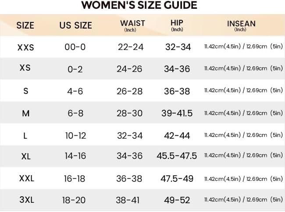Choose the M size label
The image size is (285, 212).
tap(25, 113)
